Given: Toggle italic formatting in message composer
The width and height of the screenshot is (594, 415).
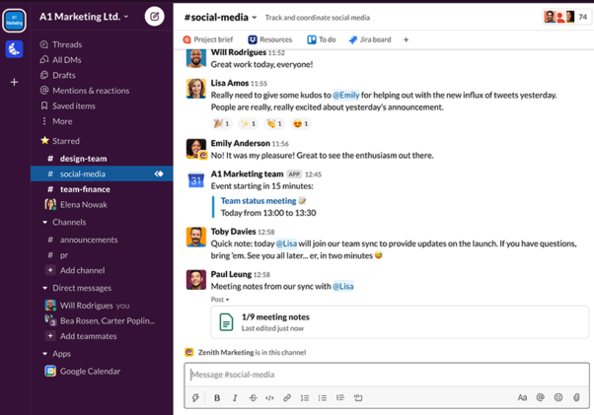Looking at the screenshot, I should coord(235,398).
